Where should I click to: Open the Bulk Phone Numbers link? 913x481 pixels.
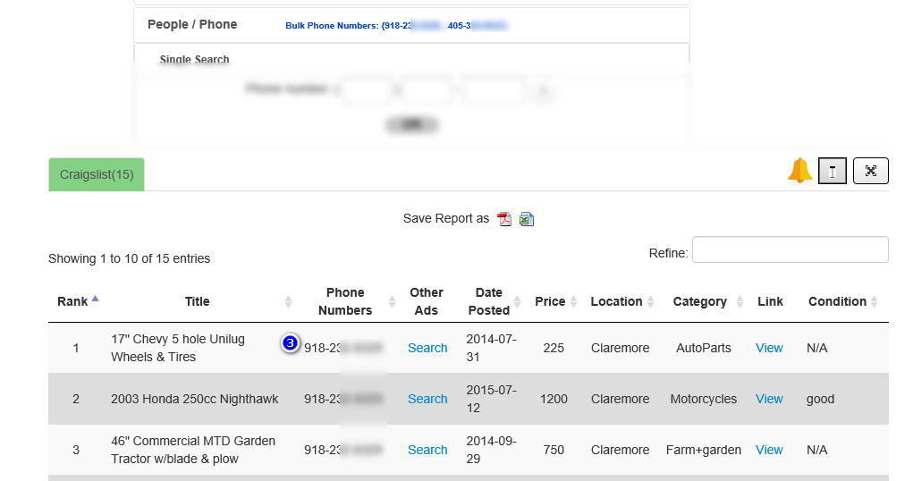(396, 26)
